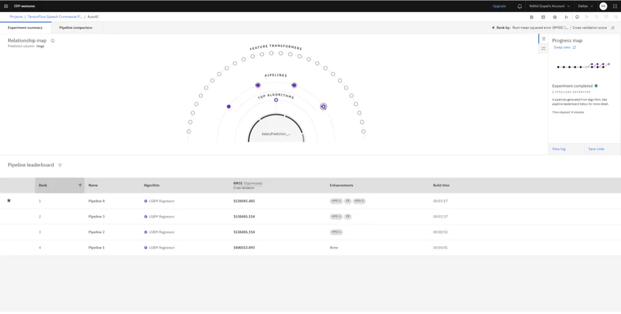Click the leftmost purple pipeline node in the map
This screenshot has width=621, height=314.
click(229, 107)
